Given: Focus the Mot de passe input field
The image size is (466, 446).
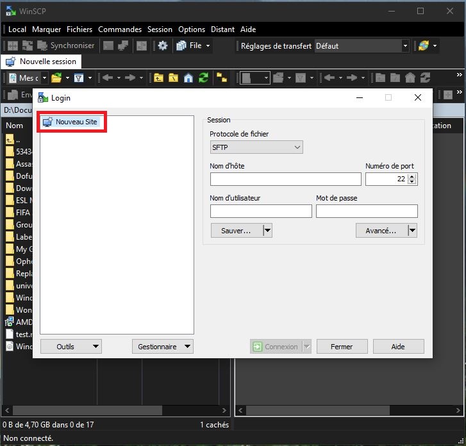Looking at the screenshot, I should 367,211.
